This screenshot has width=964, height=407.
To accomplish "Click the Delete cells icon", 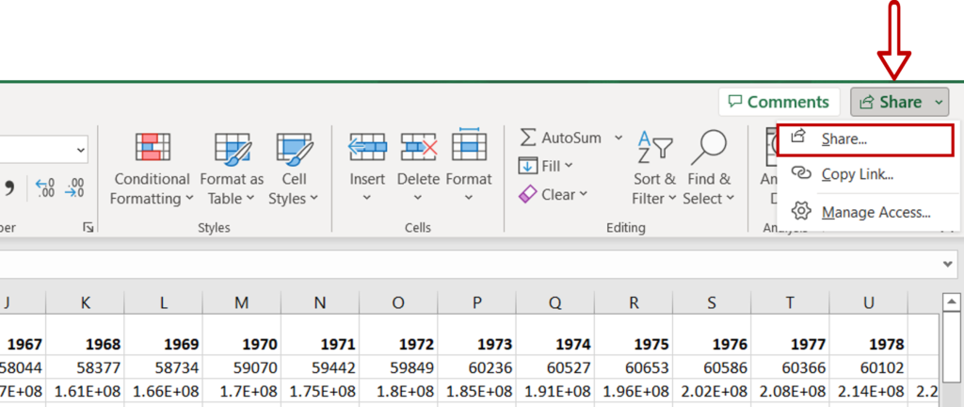I will point(418,148).
